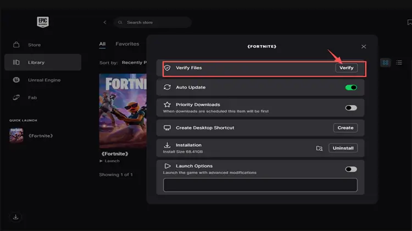Click the Showing 1 of 1 text
The height and width of the screenshot is (231, 412).
click(x=116, y=174)
